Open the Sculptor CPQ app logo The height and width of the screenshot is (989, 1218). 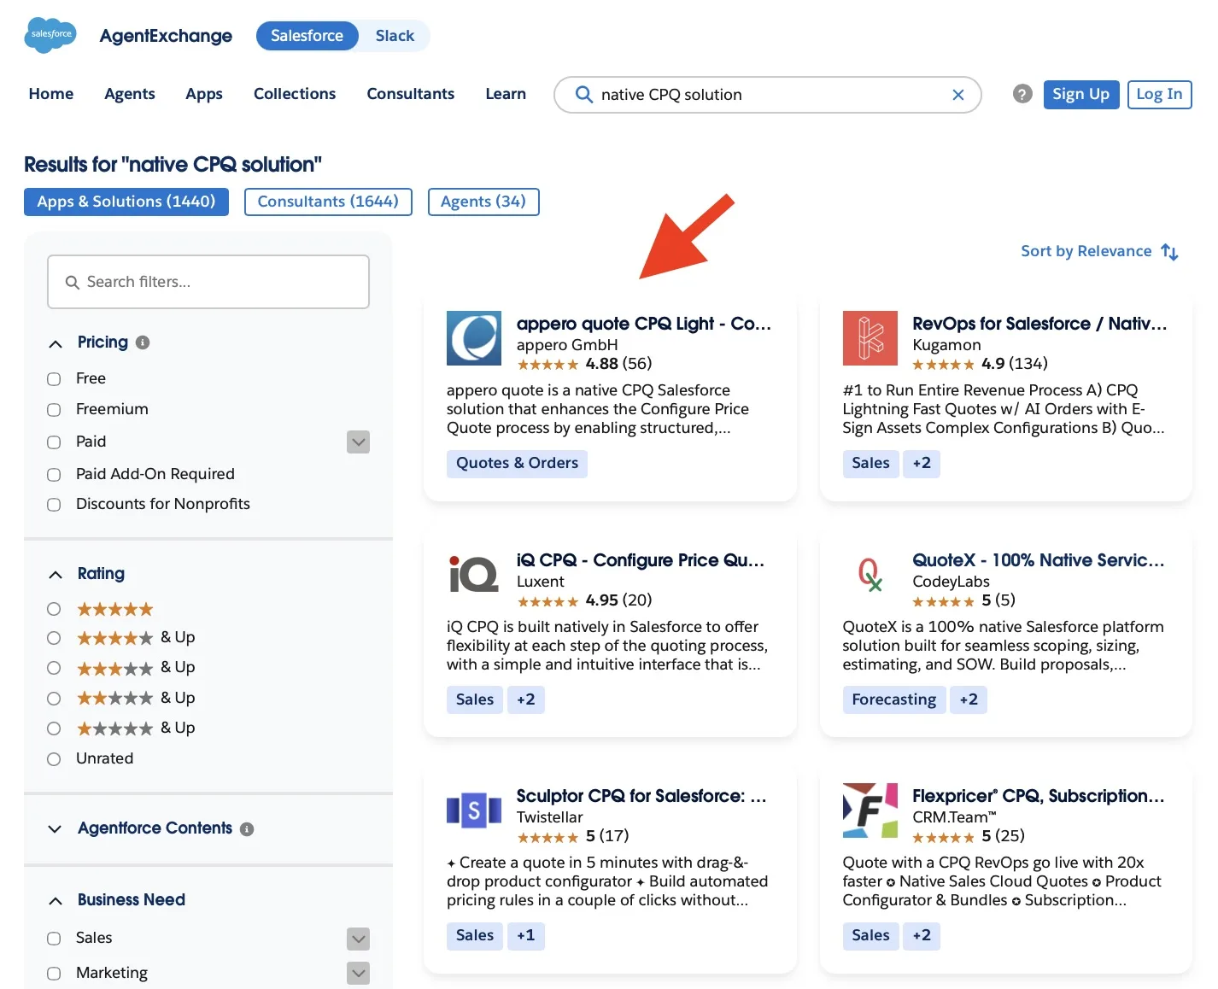pos(474,810)
